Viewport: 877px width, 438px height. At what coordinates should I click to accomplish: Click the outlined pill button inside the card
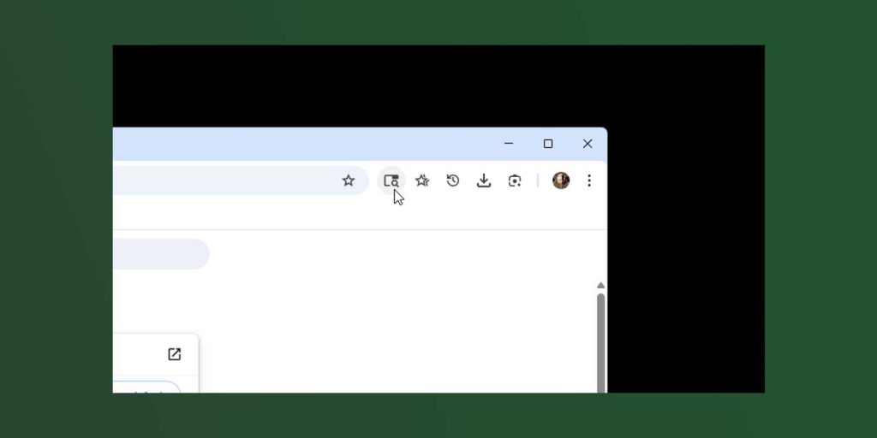(147, 388)
